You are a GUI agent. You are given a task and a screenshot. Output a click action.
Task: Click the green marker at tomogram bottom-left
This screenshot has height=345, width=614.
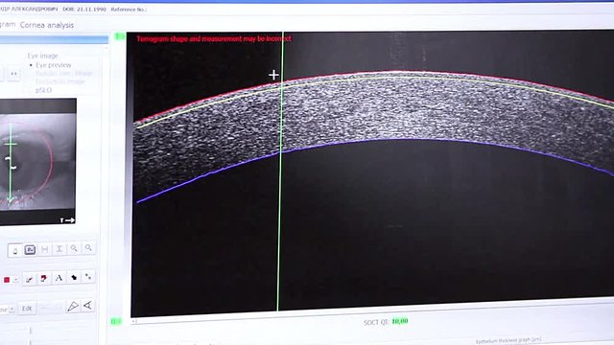pos(116,321)
